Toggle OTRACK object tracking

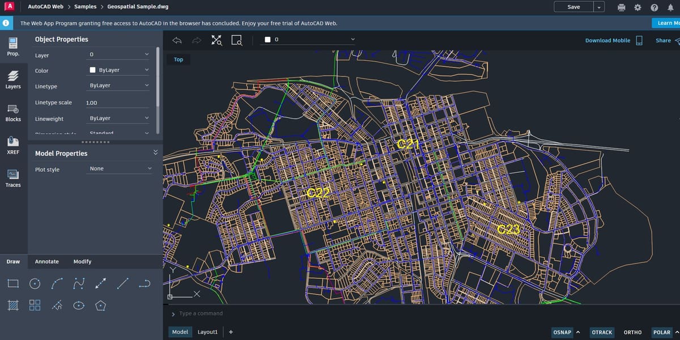[x=602, y=332]
